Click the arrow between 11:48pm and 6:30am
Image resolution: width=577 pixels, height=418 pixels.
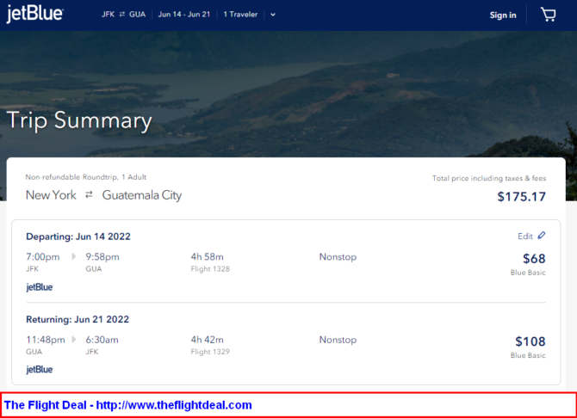(x=74, y=340)
